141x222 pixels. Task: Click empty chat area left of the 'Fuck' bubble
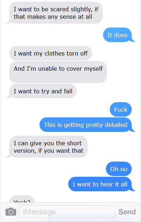(x=56, y=110)
